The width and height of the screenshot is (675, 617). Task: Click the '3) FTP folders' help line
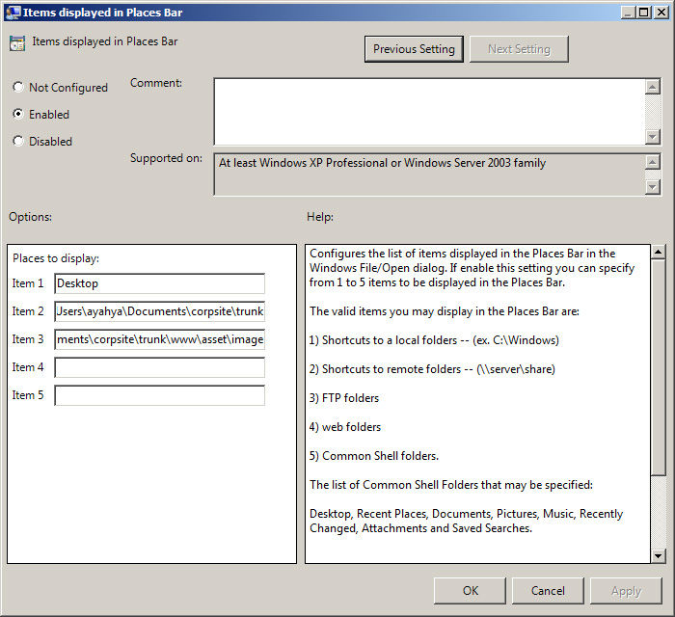[x=344, y=398]
